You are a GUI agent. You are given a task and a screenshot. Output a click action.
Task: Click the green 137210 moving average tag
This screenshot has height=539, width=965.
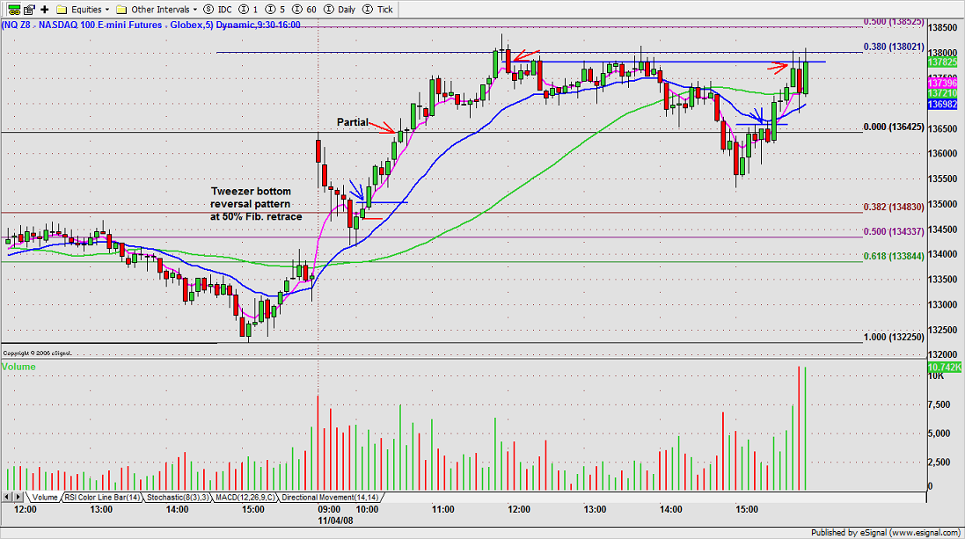click(x=942, y=93)
